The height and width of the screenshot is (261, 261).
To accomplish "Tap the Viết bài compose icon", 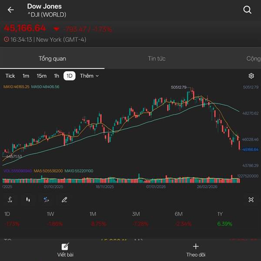I will [x=65, y=247].
